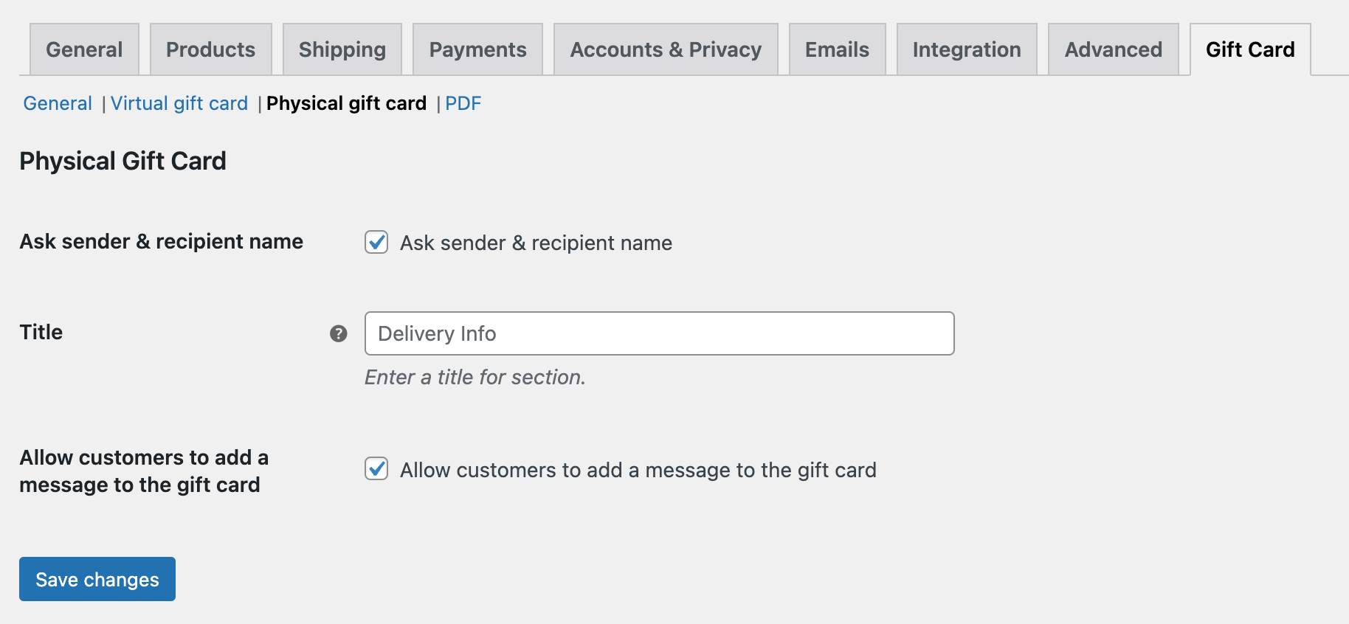Image resolution: width=1349 pixels, height=624 pixels.
Task: Switch to the Products tab
Action: (x=210, y=49)
